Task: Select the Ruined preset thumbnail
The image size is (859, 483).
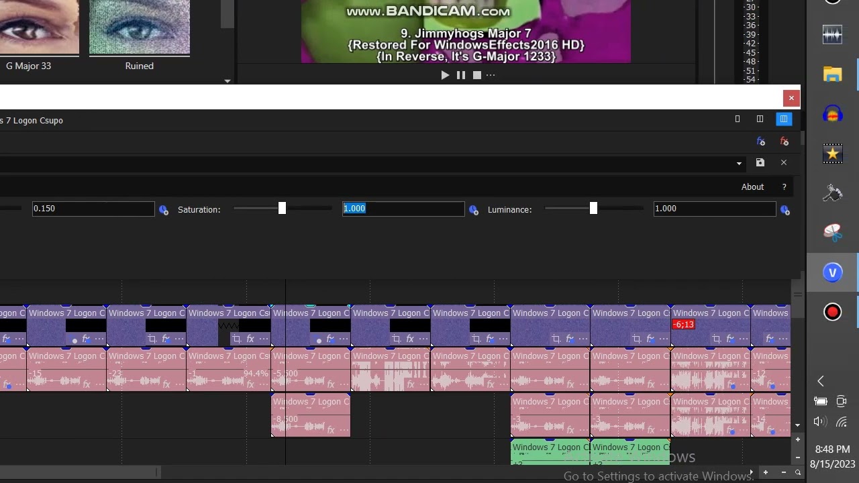Action: pyautogui.click(x=140, y=27)
